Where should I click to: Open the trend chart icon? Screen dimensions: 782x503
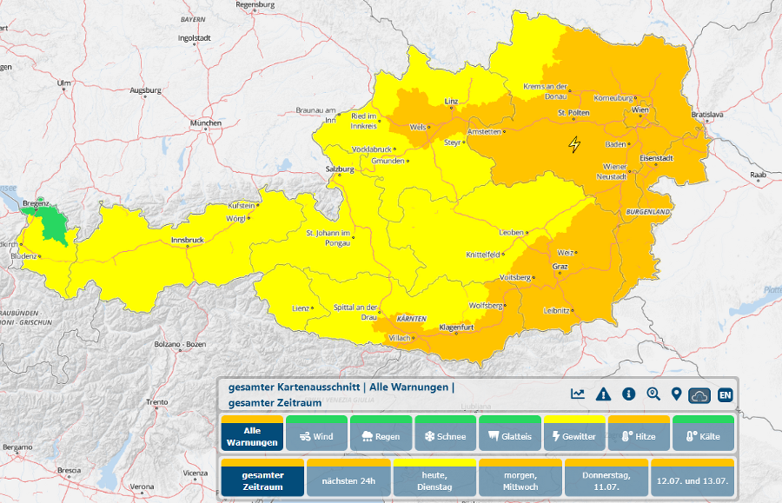pyautogui.click(x=578, y=394)
